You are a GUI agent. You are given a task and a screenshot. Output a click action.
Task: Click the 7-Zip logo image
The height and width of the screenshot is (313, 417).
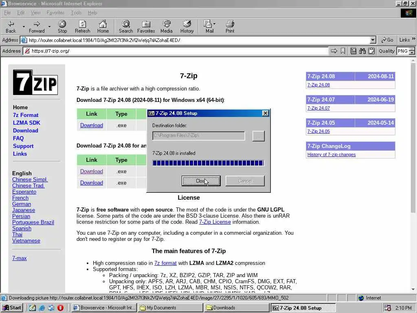(35, 82)
